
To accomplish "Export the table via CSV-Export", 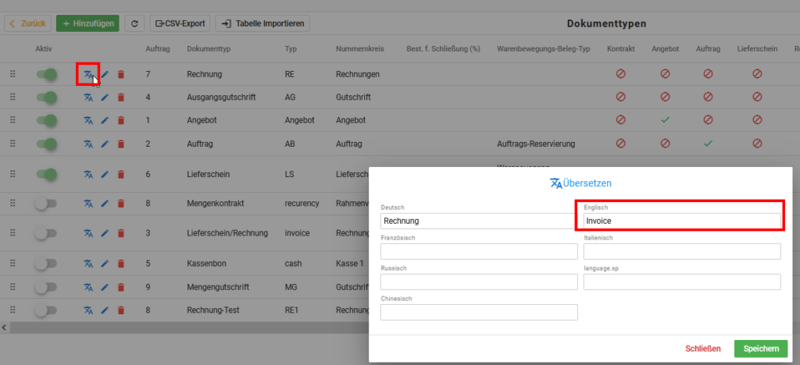I will 180,23.
